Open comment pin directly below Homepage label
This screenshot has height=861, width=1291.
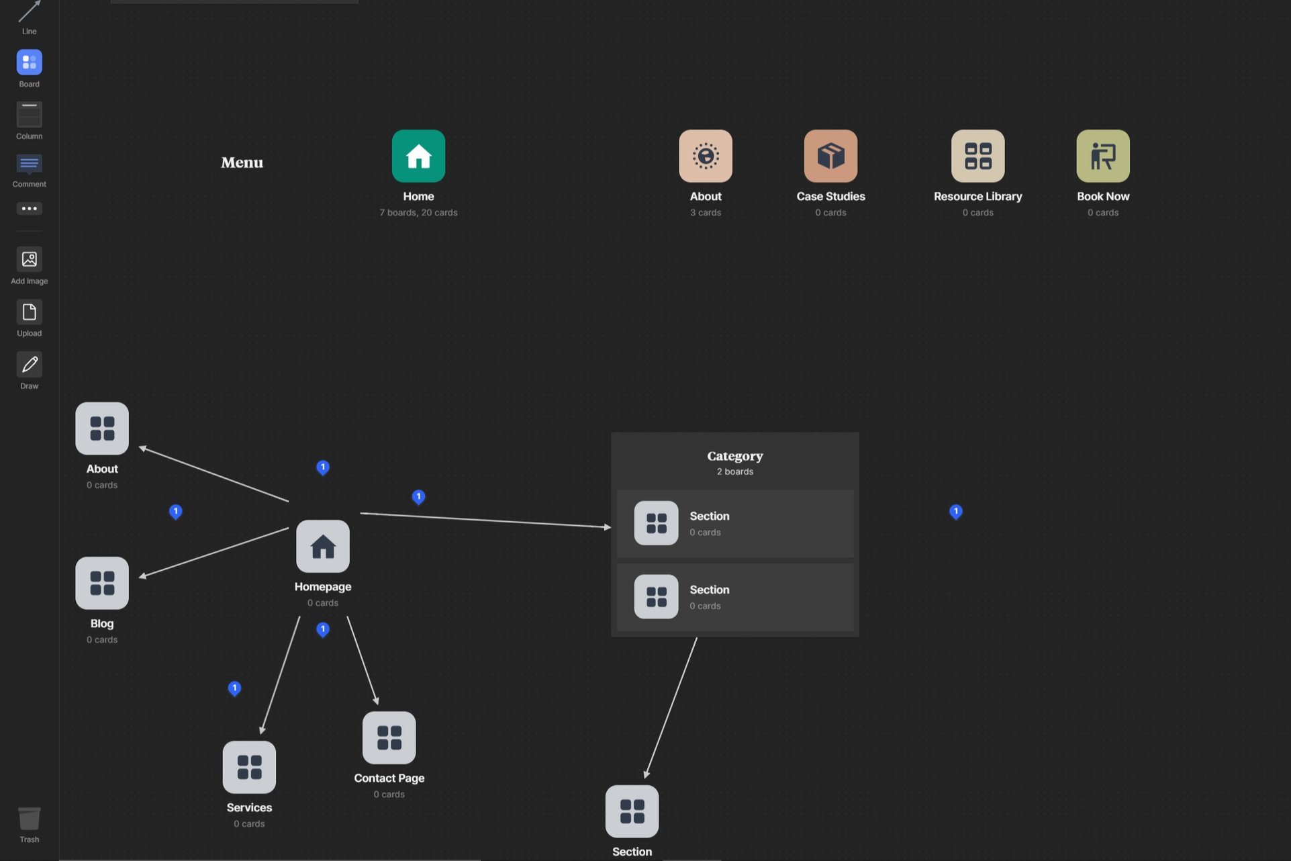[323, 630]
